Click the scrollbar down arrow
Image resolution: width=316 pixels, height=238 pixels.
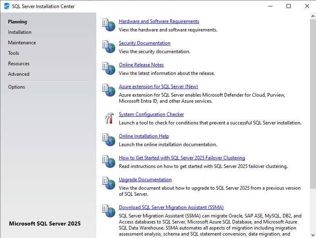tap(313, 235)
